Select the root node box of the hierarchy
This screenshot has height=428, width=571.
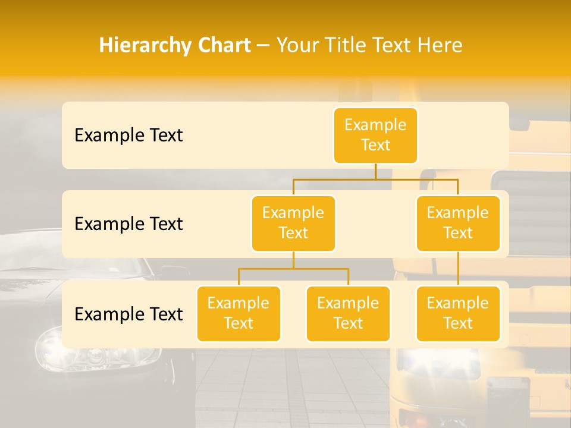point(375,135)
